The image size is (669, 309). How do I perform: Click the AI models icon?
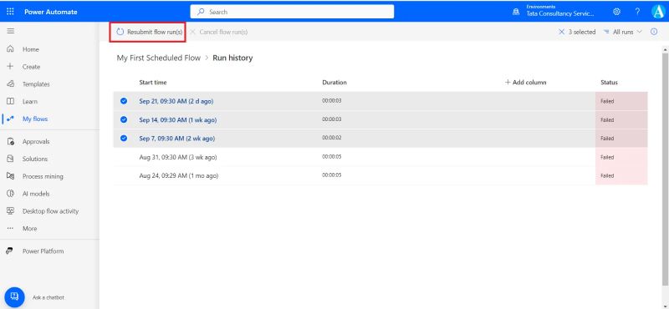(x=11, y=194)
